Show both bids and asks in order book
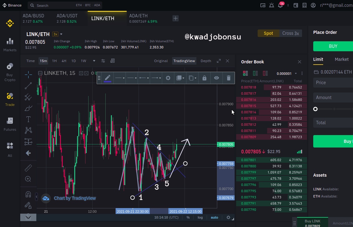This screenshot has height=227, width=353. click(245, 73)
